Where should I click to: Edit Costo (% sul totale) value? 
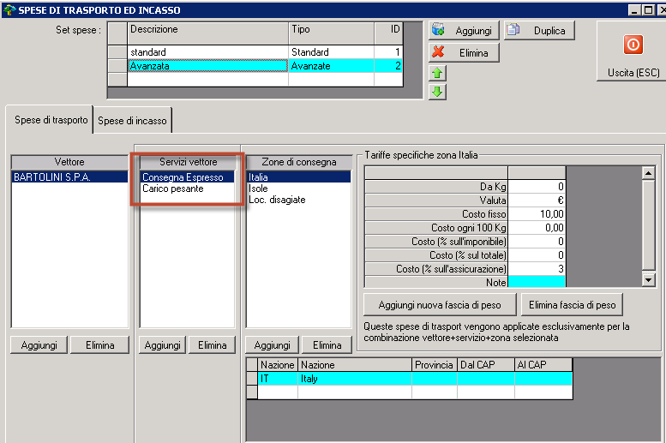537,254
